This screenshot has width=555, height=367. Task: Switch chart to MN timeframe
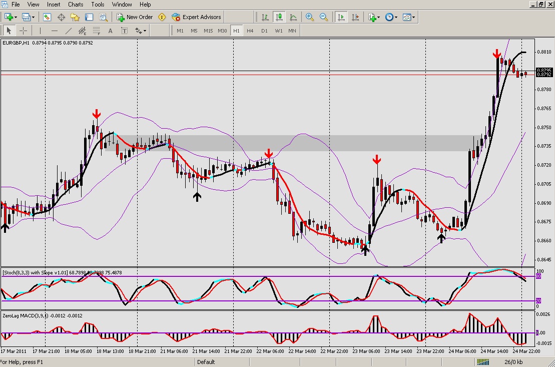pyautogui.click(x=292, y=31)
